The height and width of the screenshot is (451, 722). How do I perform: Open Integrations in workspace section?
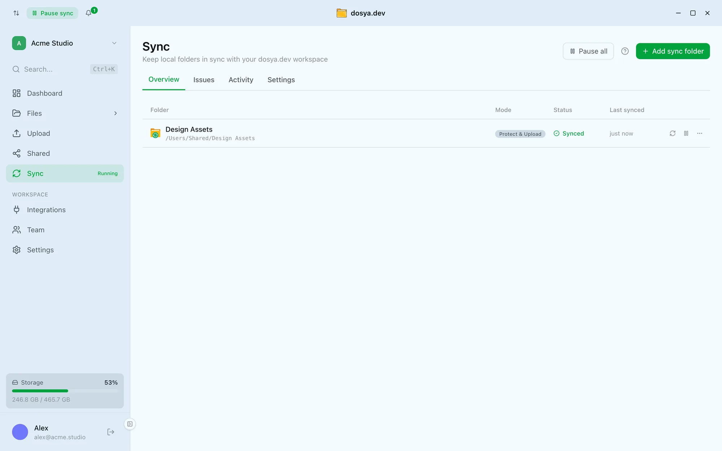click(65, 210)
